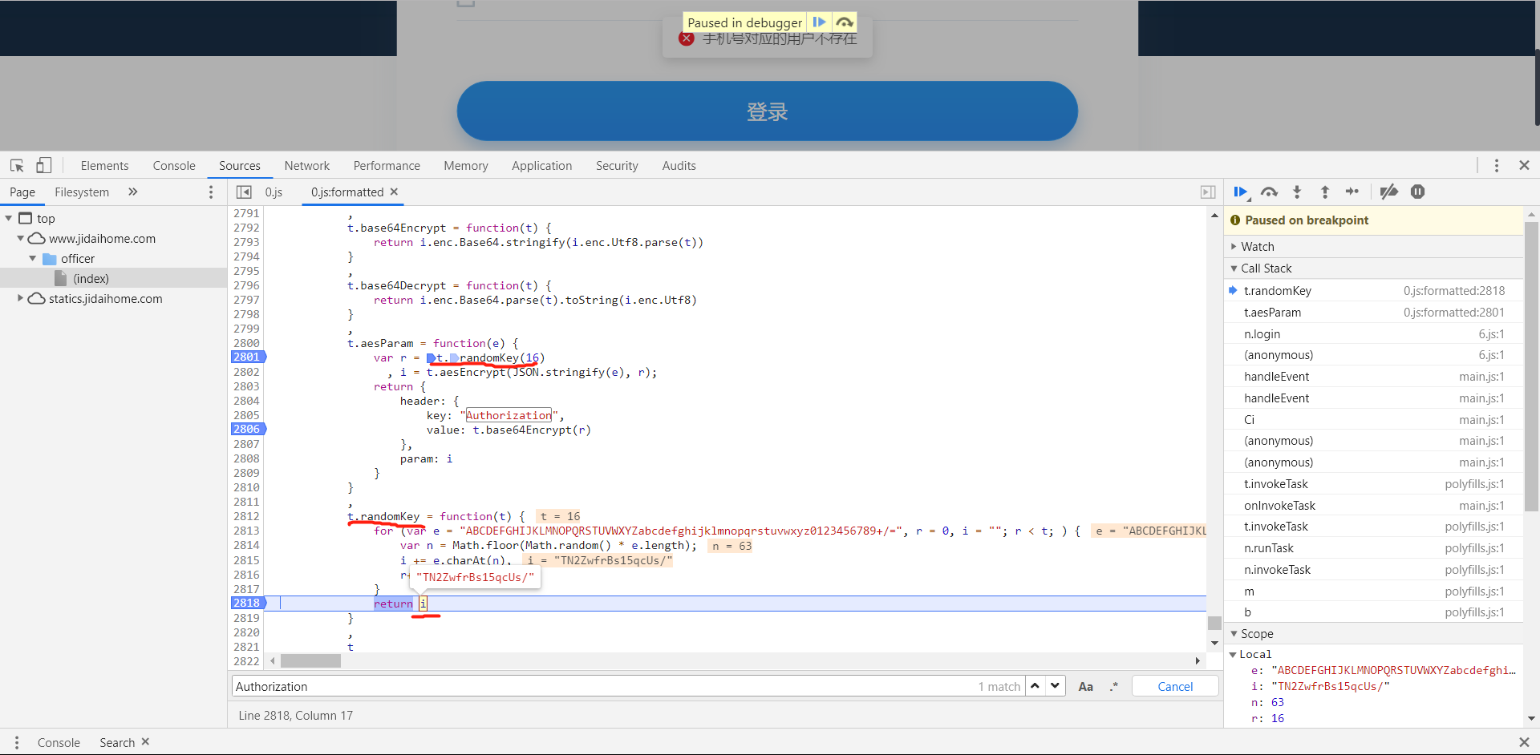Select t.aesParam call stack frame
The width and height of the screenshot is (1540, 755).
pyautogui.click(x=1373, y=312)
